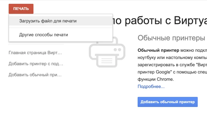This screenshot has height=138, width=207.
Task: Open Добавить принтер с под… sidebar link
Action: click(36, 64)
